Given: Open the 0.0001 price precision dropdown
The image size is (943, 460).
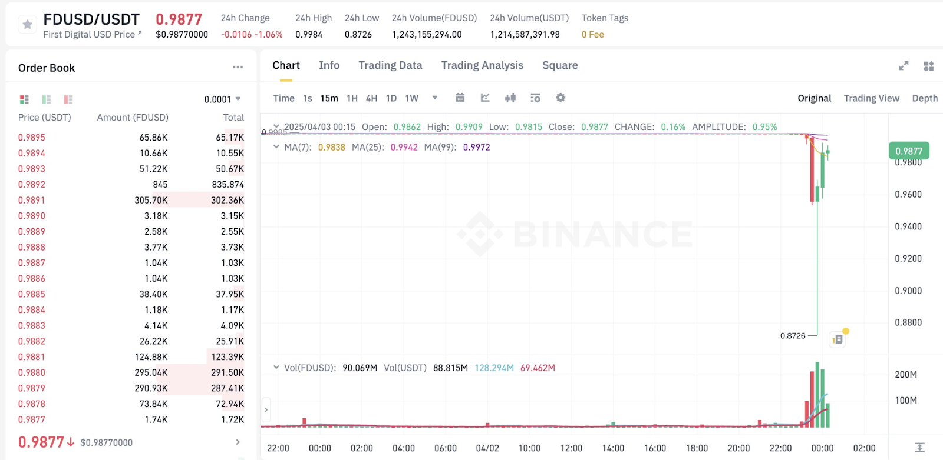Looking at the screenshot, I should 222,99.
